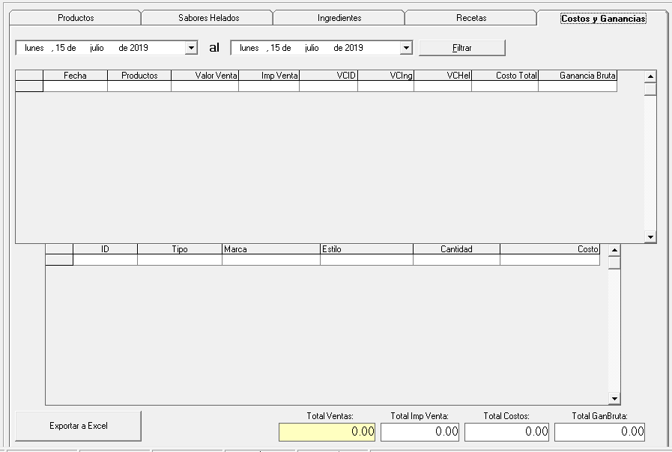Open the Sabores Helados tab

point(208,18)
